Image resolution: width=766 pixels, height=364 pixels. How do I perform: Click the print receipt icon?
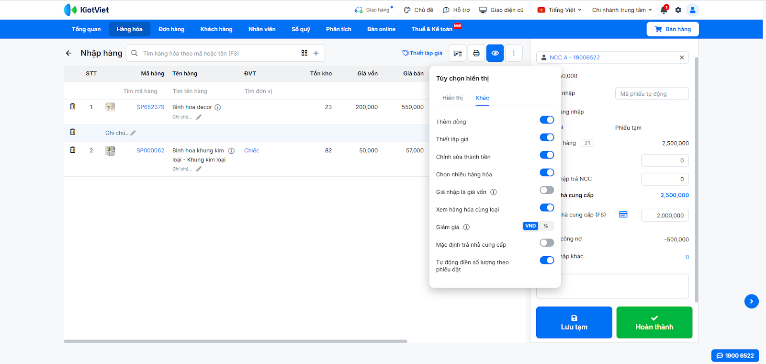click(476, 53)
